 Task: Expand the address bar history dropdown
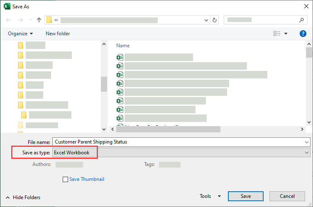(206, 20)
